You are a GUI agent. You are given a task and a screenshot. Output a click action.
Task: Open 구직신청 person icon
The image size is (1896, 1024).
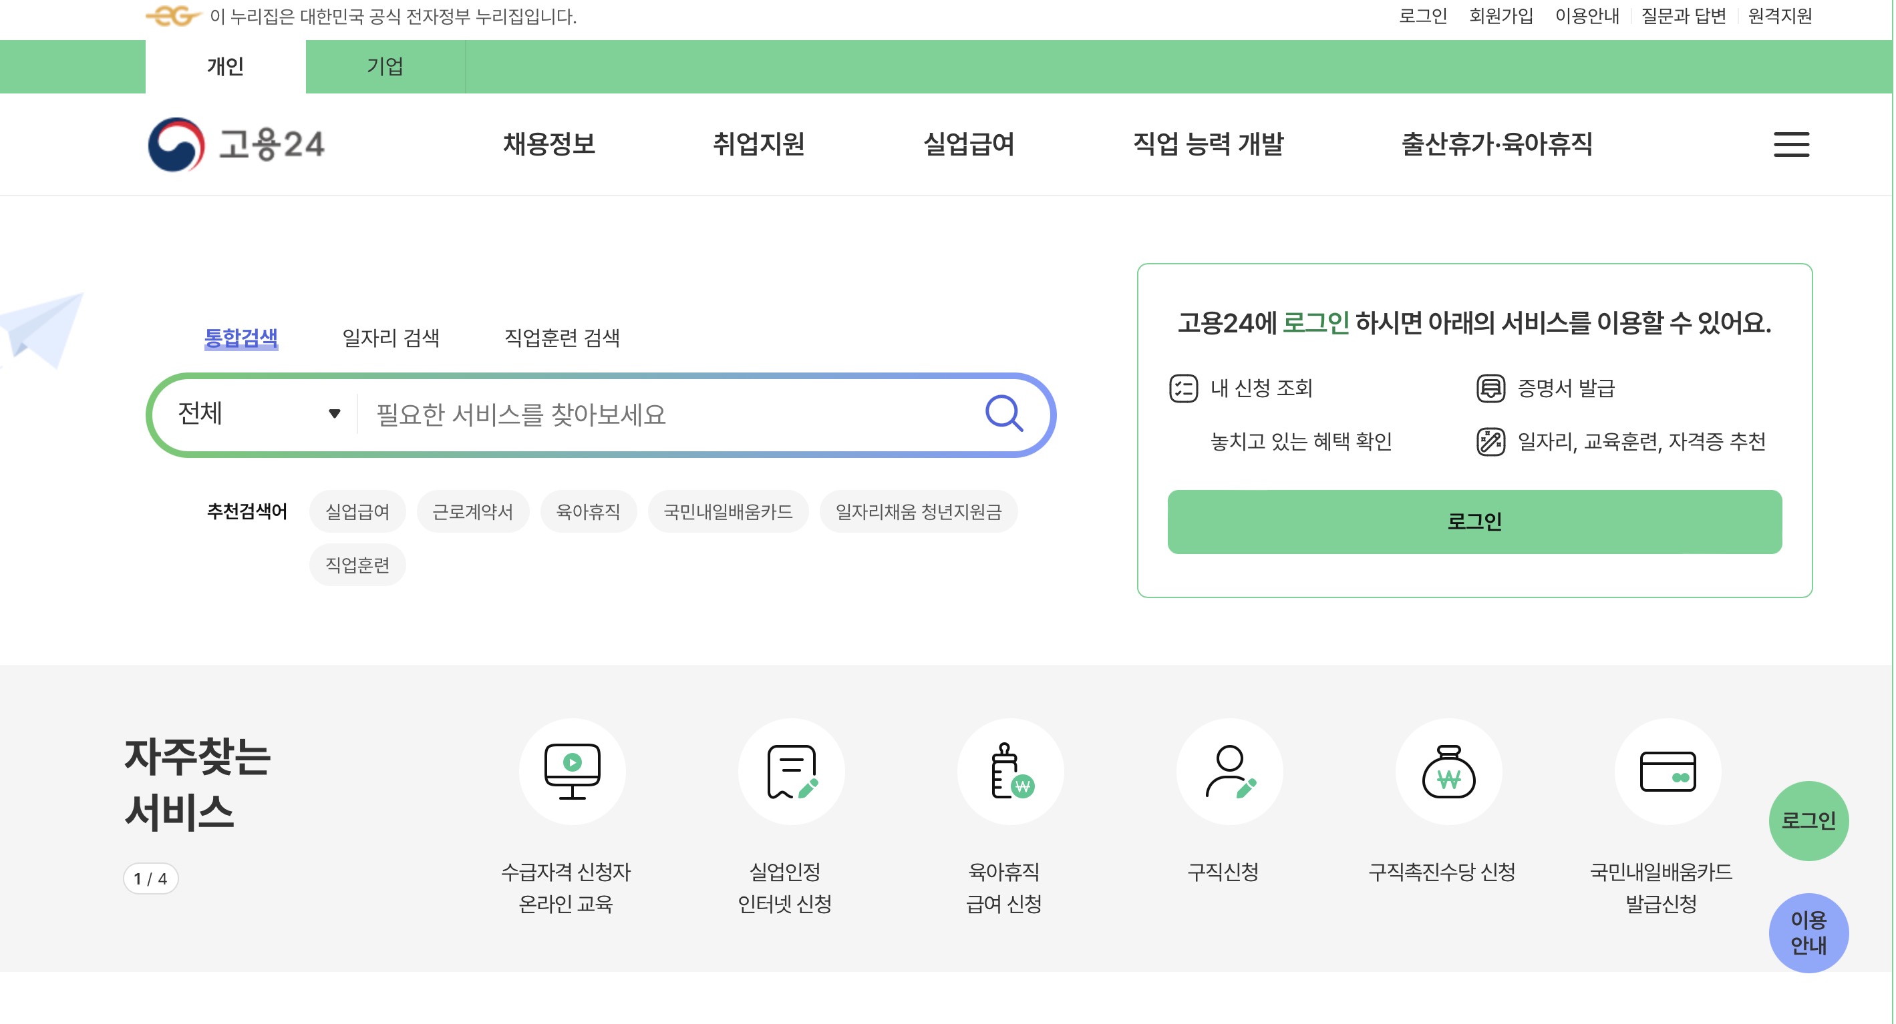(1229, 771)
